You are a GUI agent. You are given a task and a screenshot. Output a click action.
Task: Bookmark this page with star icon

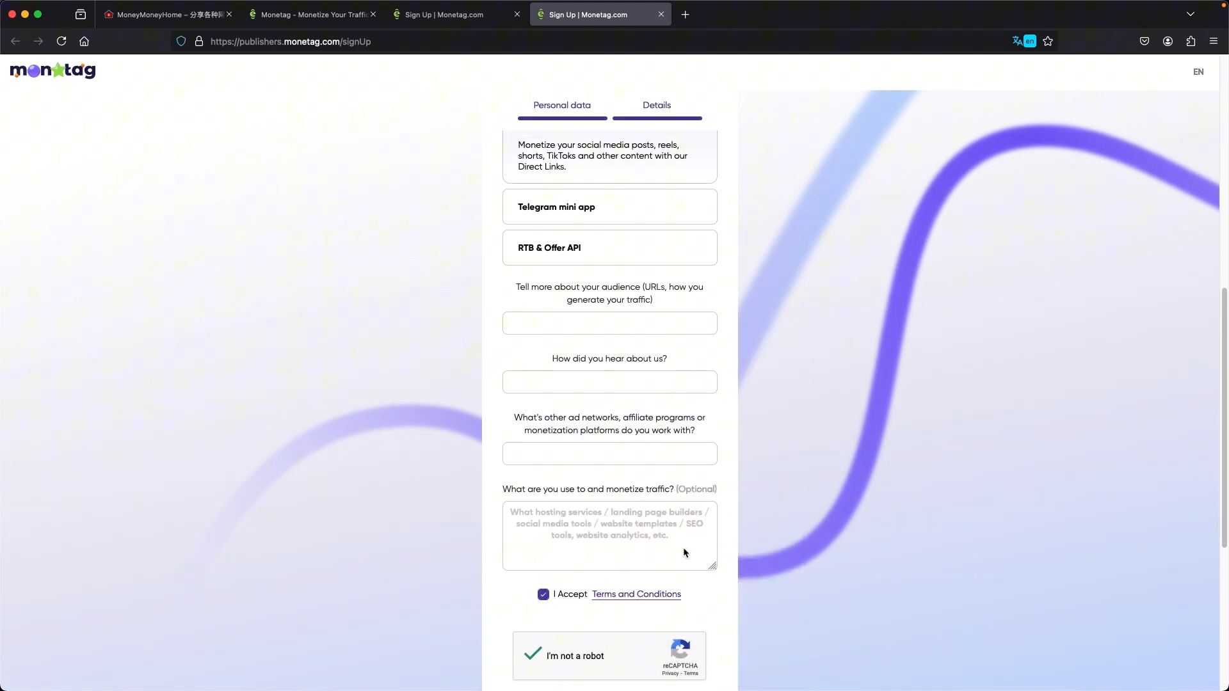(x=1048, y=41)
